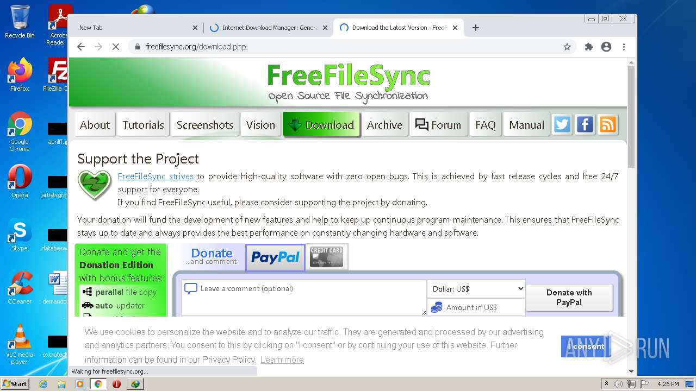Click the browser back arrow
The width and height of the screenshot is (696, 391).
pyautogui.click(x=81, y=47)
